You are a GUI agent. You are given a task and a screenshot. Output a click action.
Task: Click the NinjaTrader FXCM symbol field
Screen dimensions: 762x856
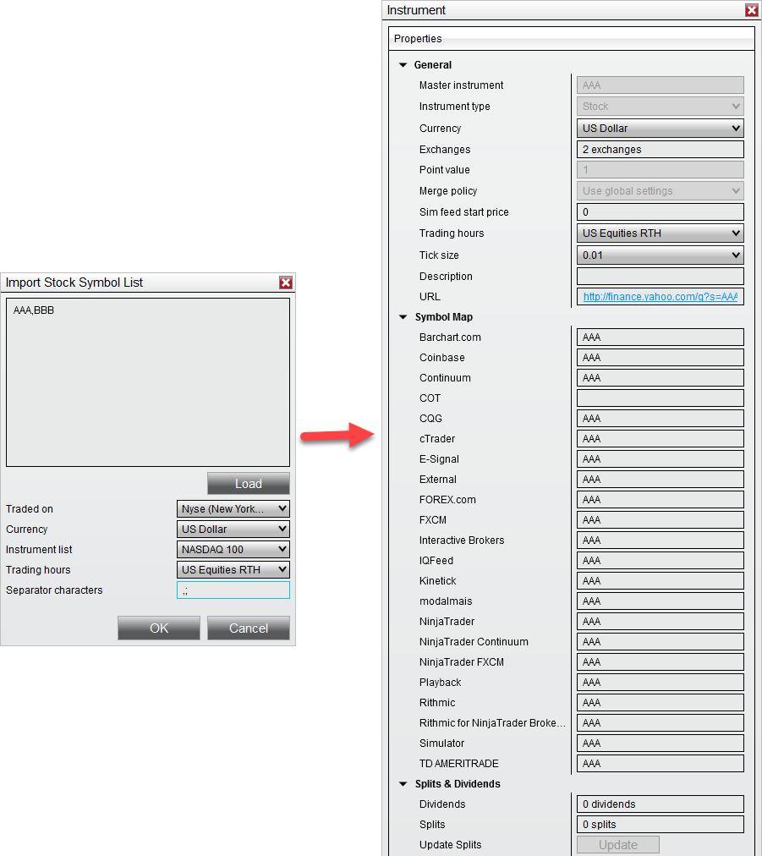(660, 662)
